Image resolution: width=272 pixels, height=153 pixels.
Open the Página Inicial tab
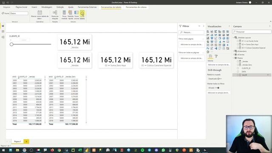point(21,7)
